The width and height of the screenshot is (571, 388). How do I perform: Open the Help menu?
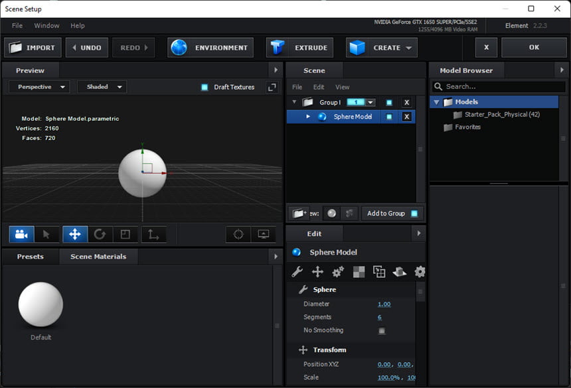tap(78, 25)
